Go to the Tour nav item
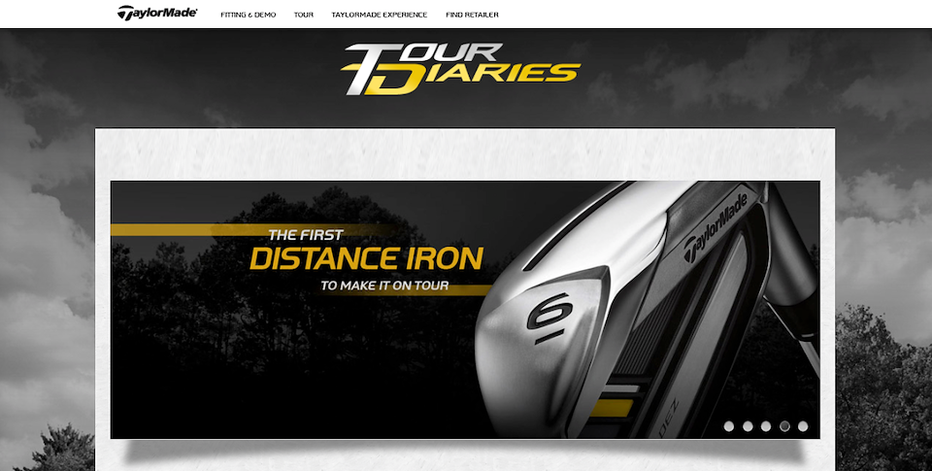 (304, 15)
